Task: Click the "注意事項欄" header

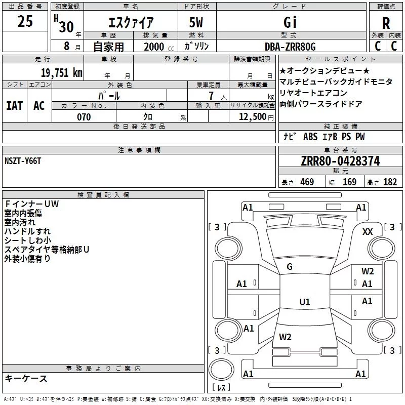Action: tap(139, 150)
